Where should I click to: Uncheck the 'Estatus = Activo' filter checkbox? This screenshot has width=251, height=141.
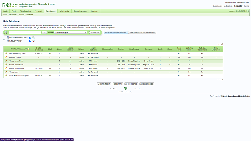click(x=30, y=41)
